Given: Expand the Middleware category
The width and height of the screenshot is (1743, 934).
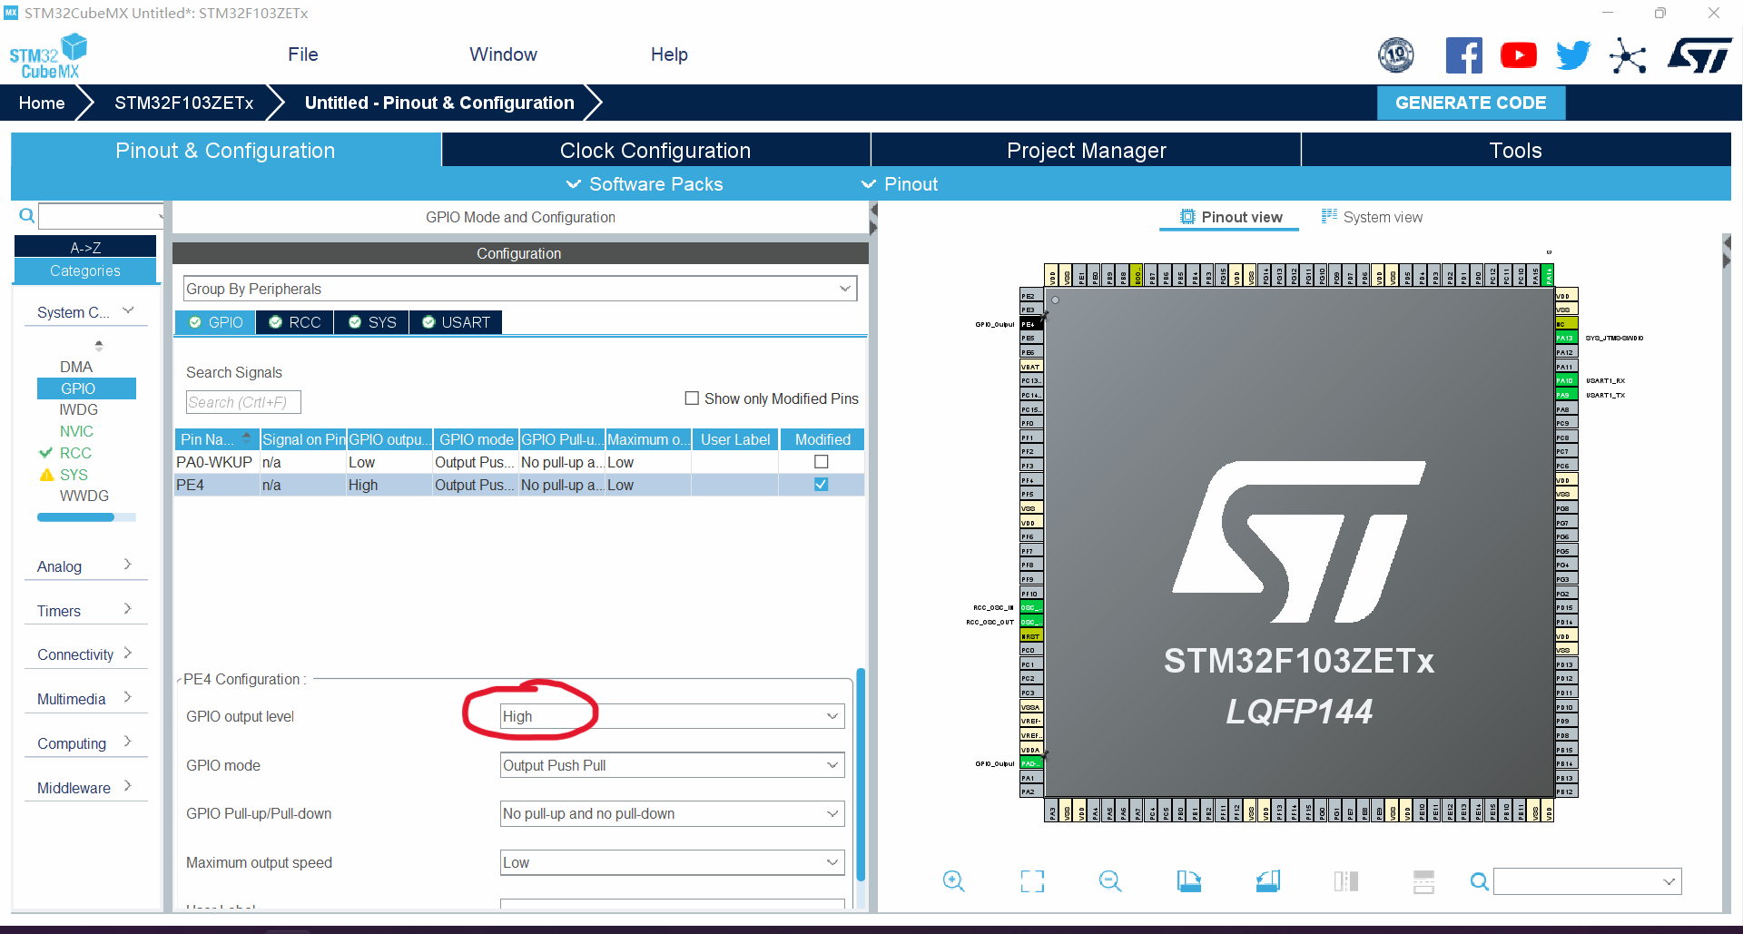Looking at the screenshot, I should 85,788.
